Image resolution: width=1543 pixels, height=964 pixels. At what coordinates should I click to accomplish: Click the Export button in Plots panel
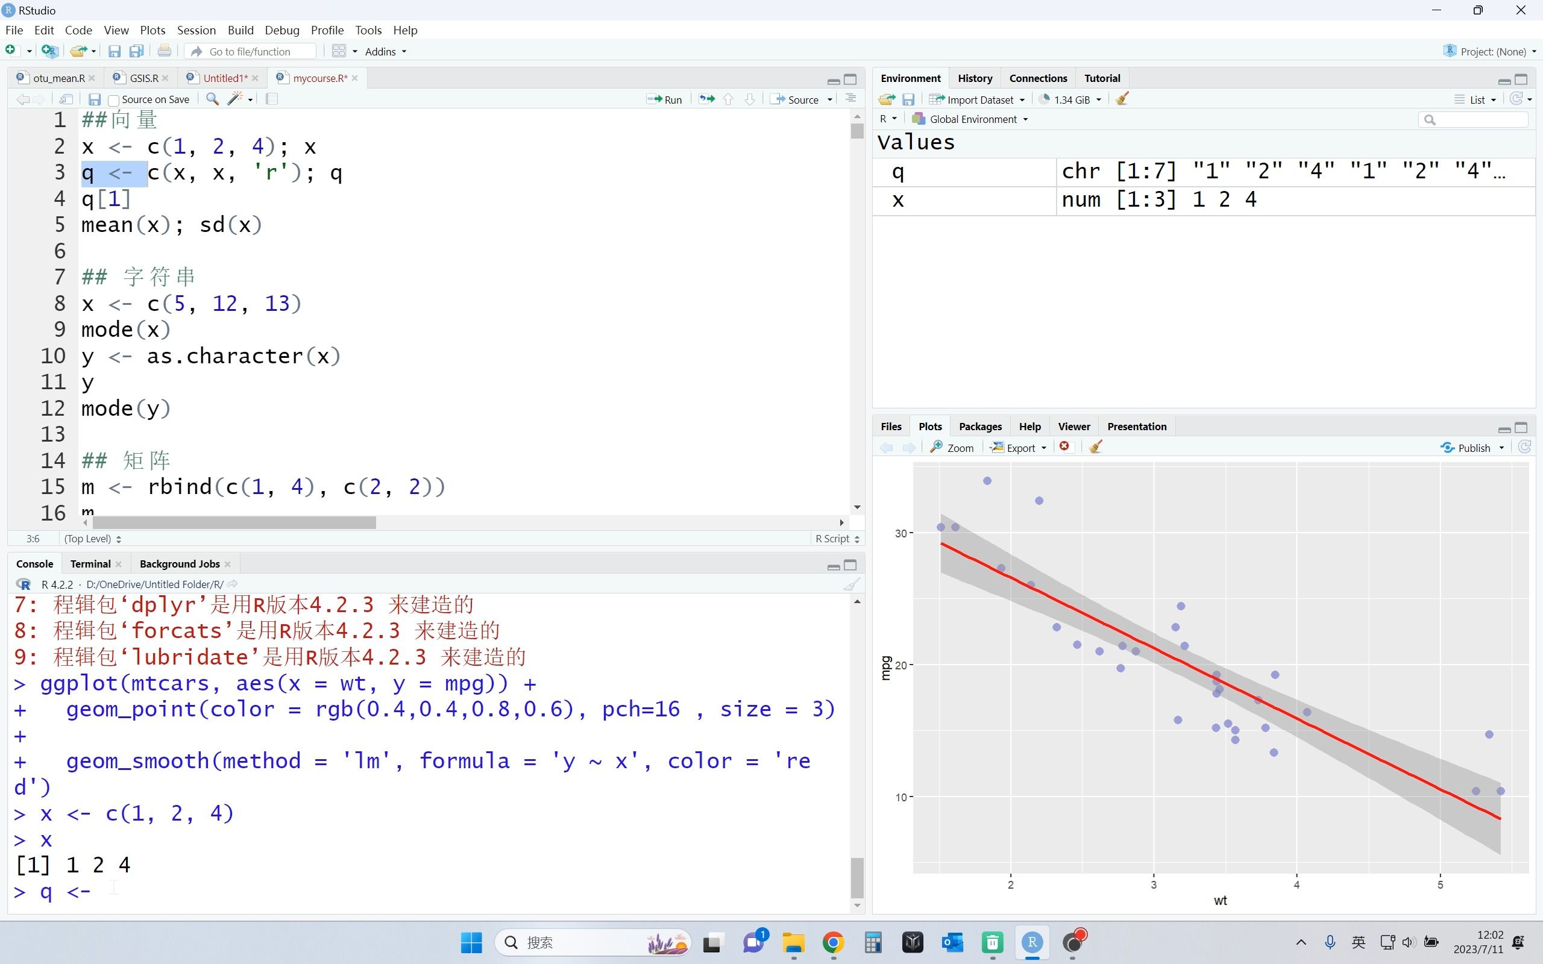point(1016,446)
